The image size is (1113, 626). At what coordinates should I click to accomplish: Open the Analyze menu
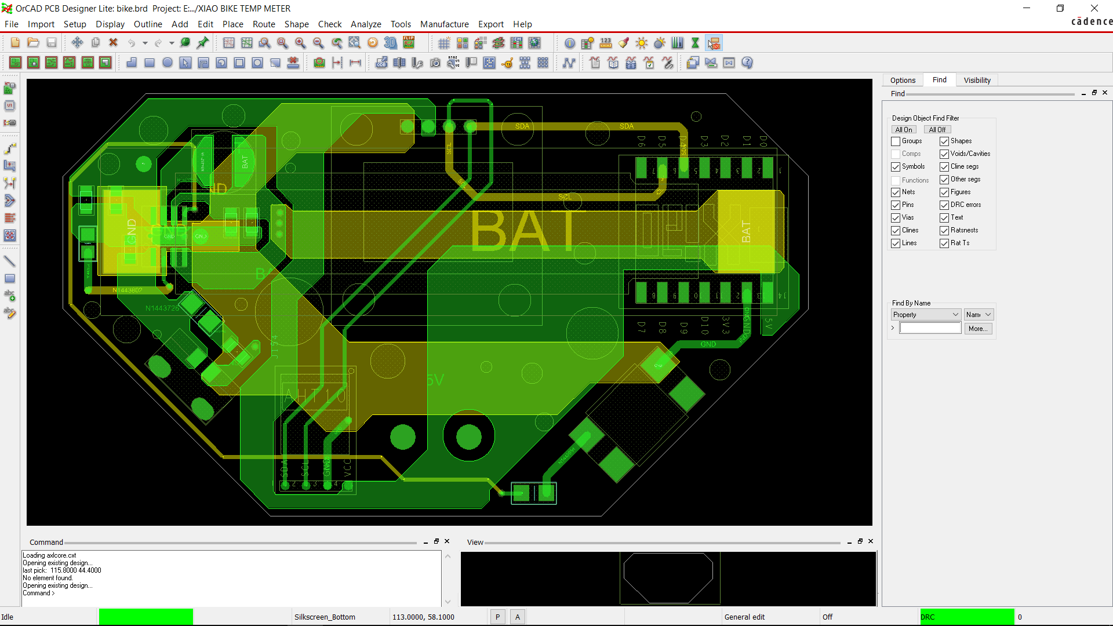point(366,24)
